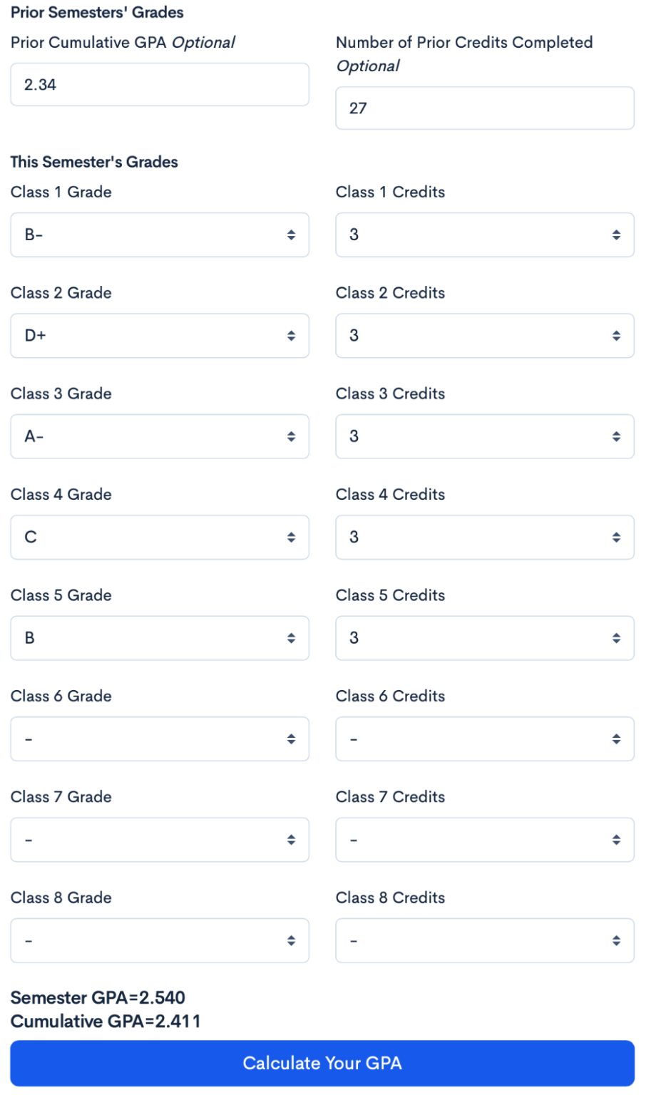The width and height of the screenshot is (646, 1095).
Task: Click the Class 5 Grade stepper arrows
Action: (292, 638)
